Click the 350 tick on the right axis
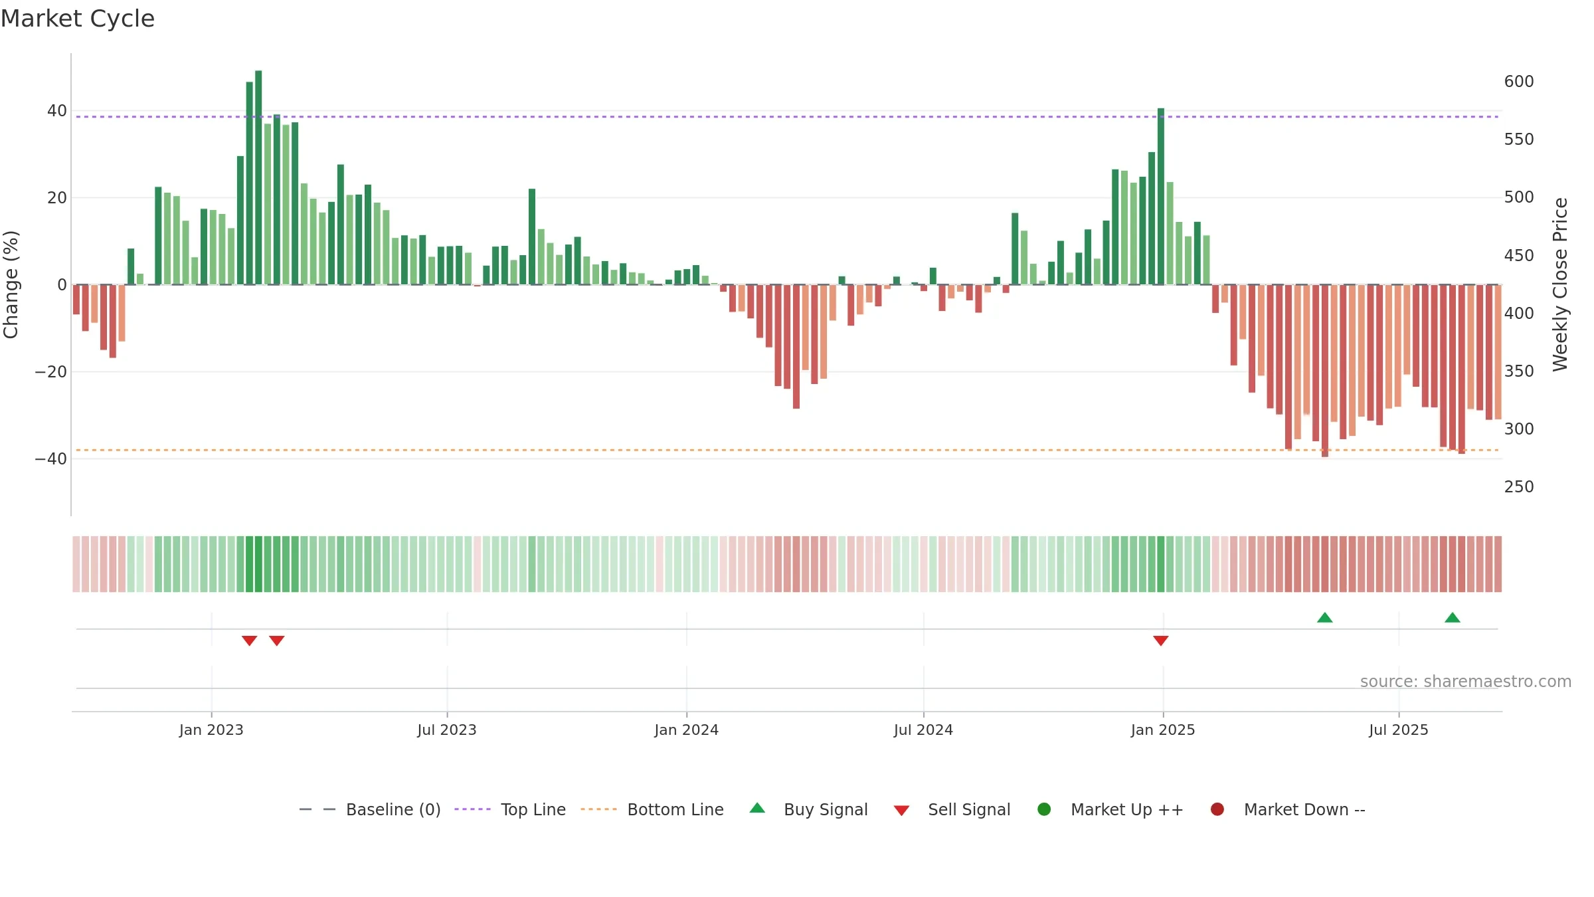This screenshot has width=1594, height=897. click(1519, 371)
